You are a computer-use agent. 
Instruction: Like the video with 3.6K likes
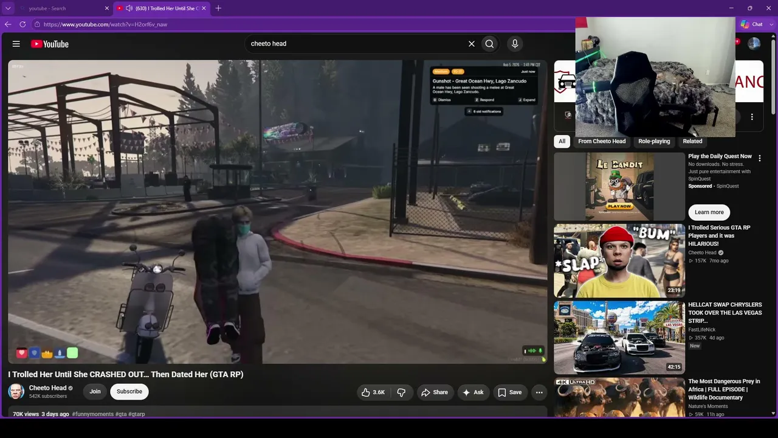(373, 392)
